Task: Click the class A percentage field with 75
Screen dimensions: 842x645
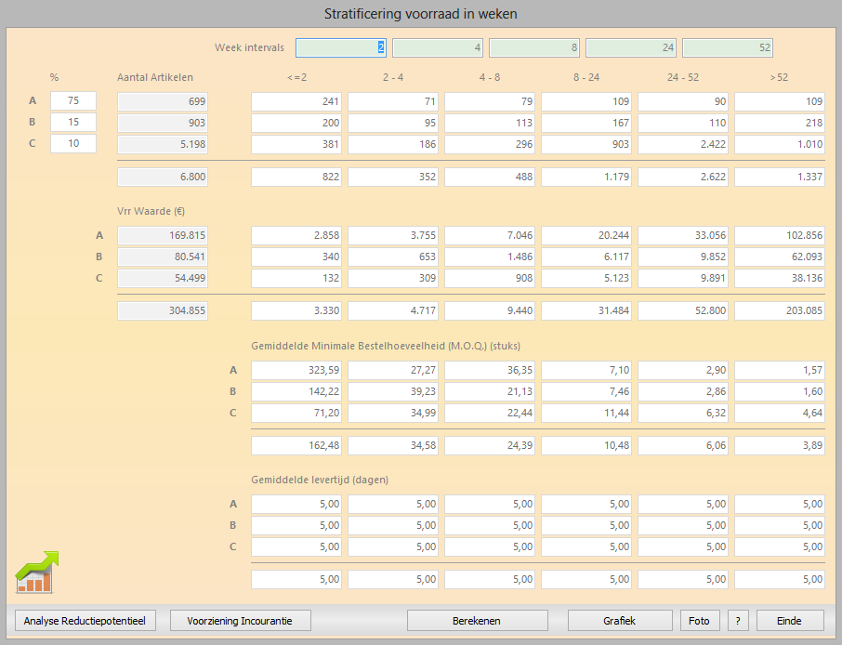Action: (x=73, y=101)
